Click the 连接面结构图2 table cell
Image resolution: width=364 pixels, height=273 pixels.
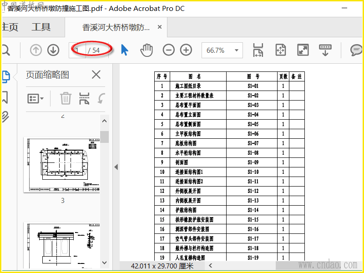[198, 181]
